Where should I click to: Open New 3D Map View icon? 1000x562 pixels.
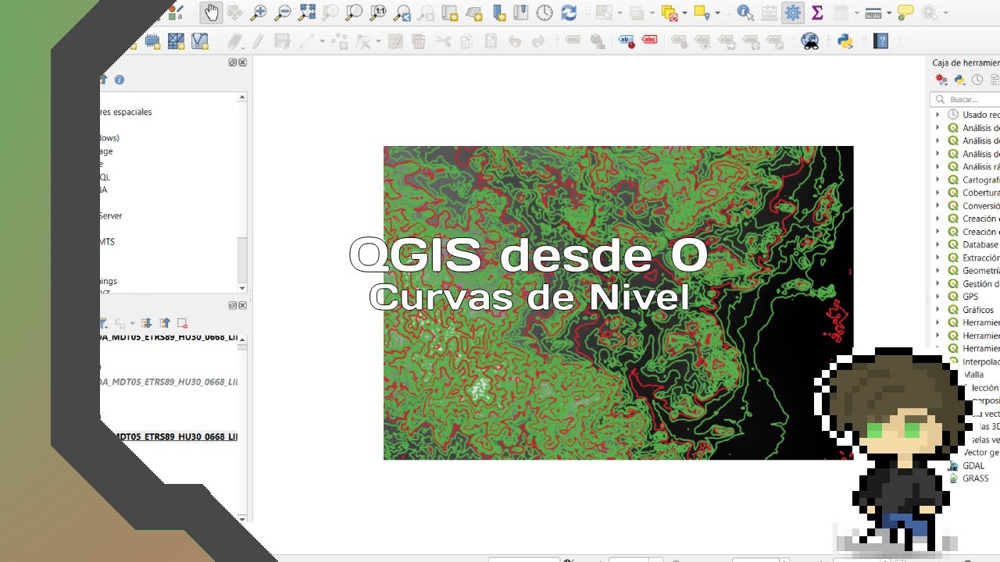pos(473,12)
